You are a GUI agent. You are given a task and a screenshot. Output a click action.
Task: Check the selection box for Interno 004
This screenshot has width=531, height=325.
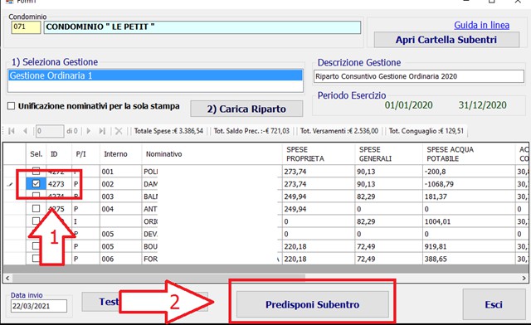pos(36,209)
